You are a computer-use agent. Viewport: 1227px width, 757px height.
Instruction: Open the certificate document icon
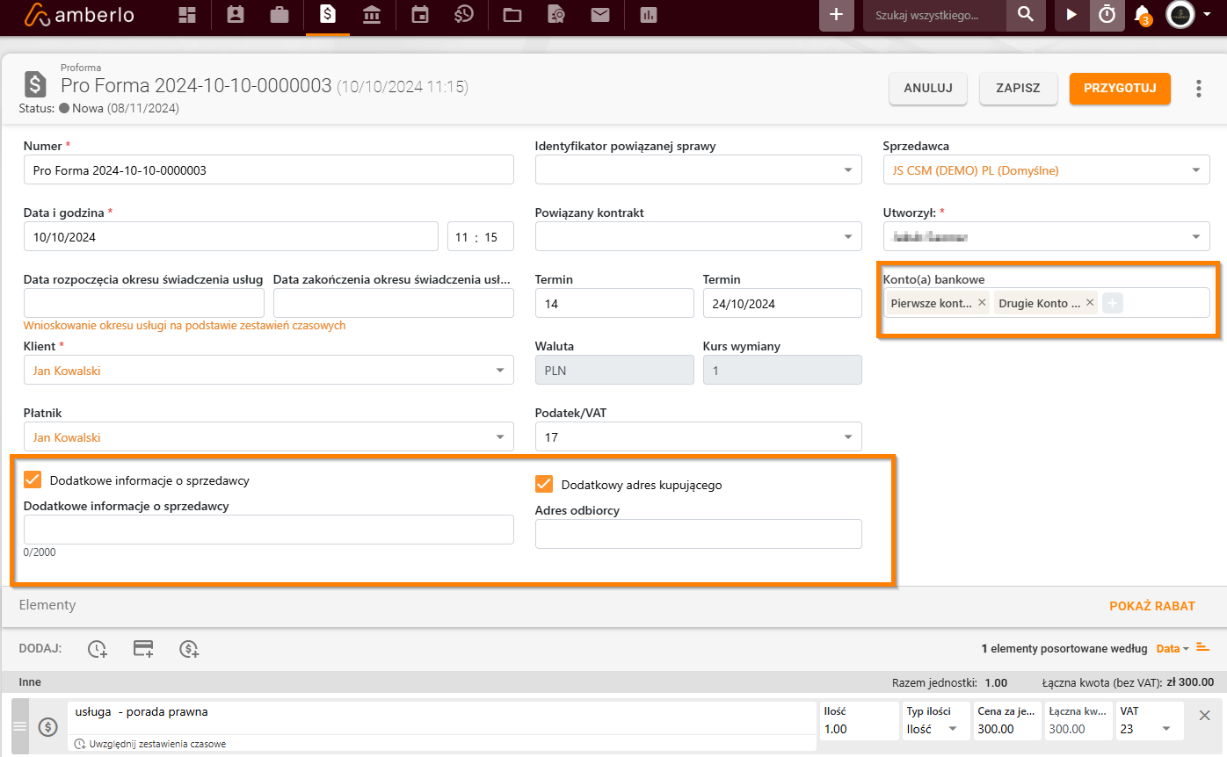pyautogui.click(x=555, y=15)
